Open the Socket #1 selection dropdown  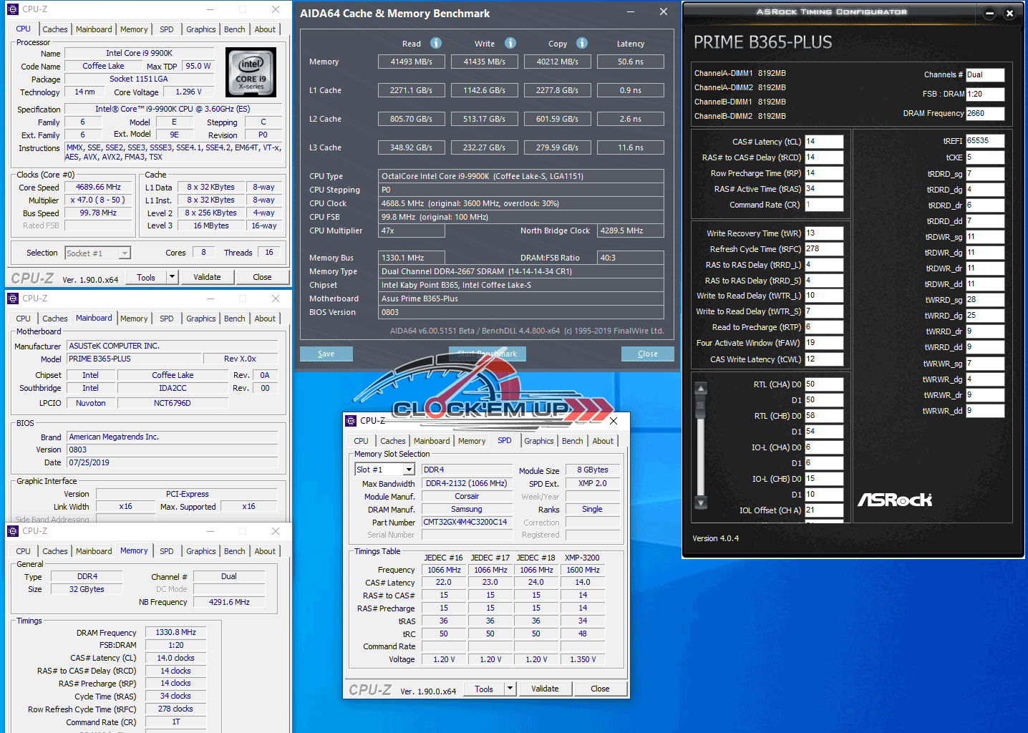pos(125,253)
